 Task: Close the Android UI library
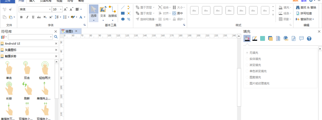click(x=56, y=44)
